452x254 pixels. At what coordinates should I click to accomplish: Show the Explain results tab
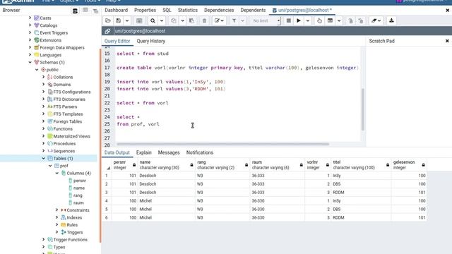click(x=144, y=152)
